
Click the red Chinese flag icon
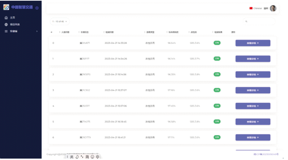click(x=251, y=8)
